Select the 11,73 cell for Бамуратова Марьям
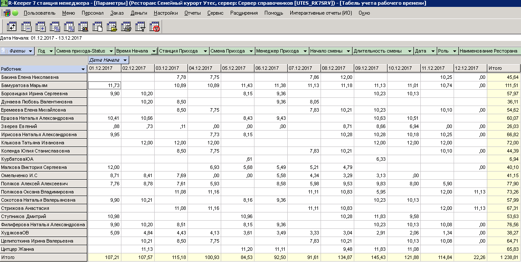This screenshot has width=521, height=262. [104, 85]
